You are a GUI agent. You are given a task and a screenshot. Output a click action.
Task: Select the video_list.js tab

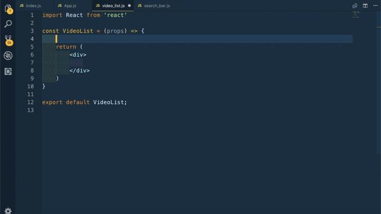pos(113,5)
